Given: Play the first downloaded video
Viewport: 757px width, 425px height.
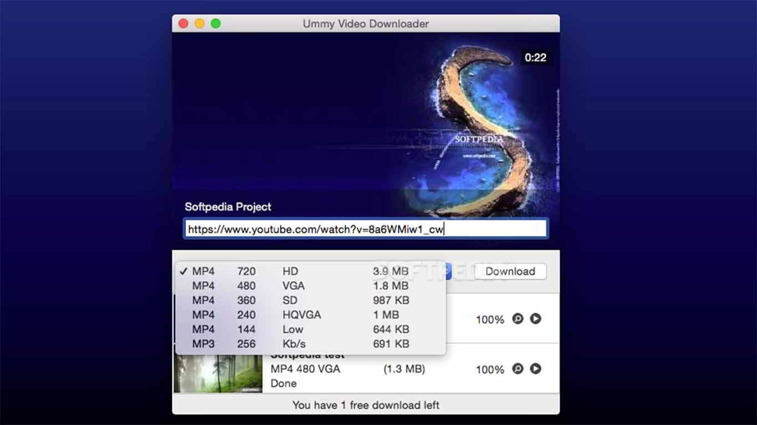Looking at the screenshot, I should (535, 319).
